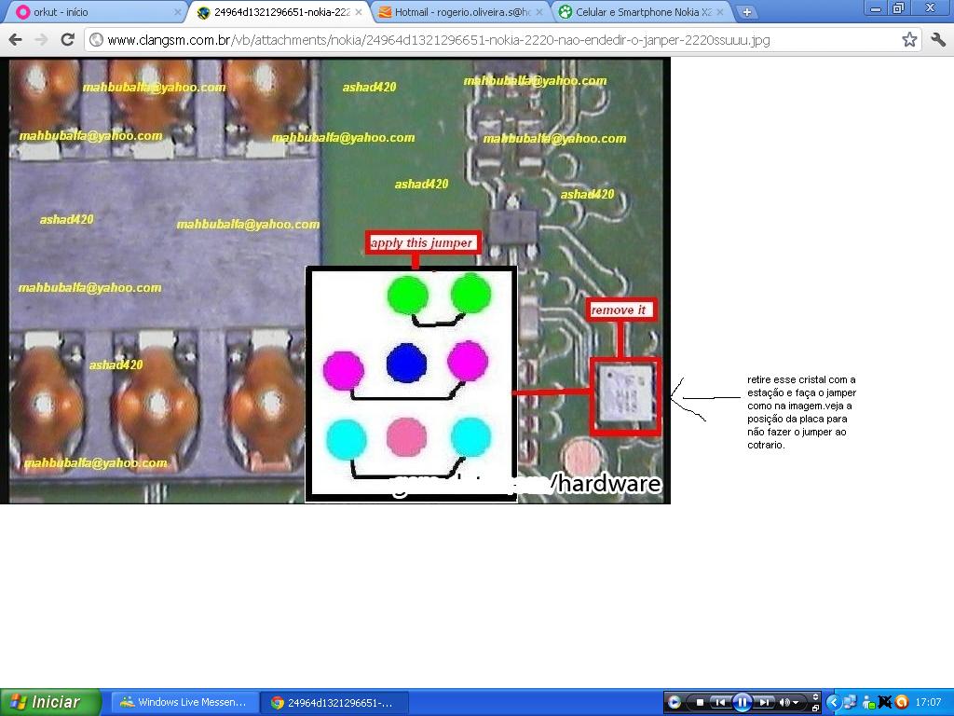The width and height of the screenshot is (954, 716).
Task: Toggle mute on the media player volume icon
Action: pos(785,702)
